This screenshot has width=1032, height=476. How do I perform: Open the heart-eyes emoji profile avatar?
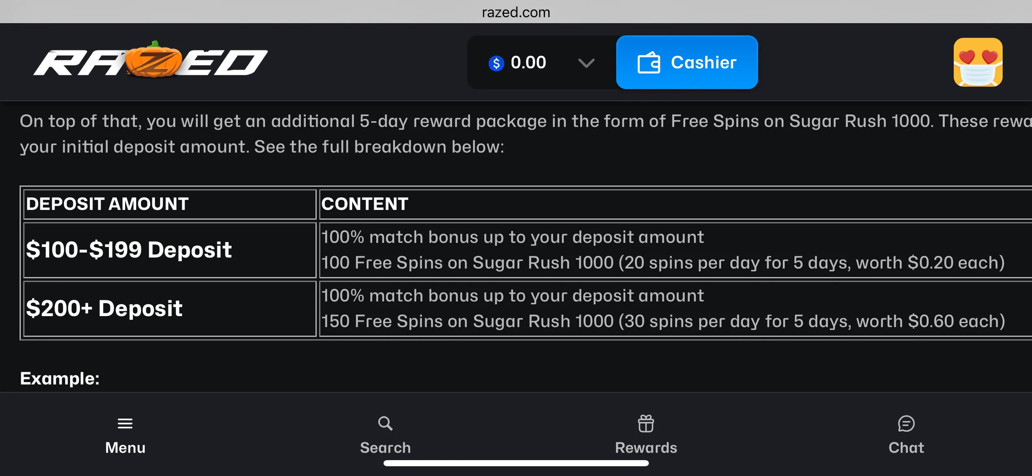pos(978,62)
